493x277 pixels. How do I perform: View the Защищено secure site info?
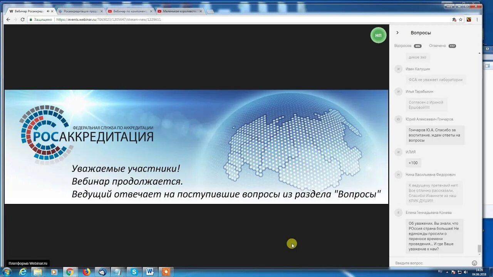pyautogui.click(x=41, y=20)
